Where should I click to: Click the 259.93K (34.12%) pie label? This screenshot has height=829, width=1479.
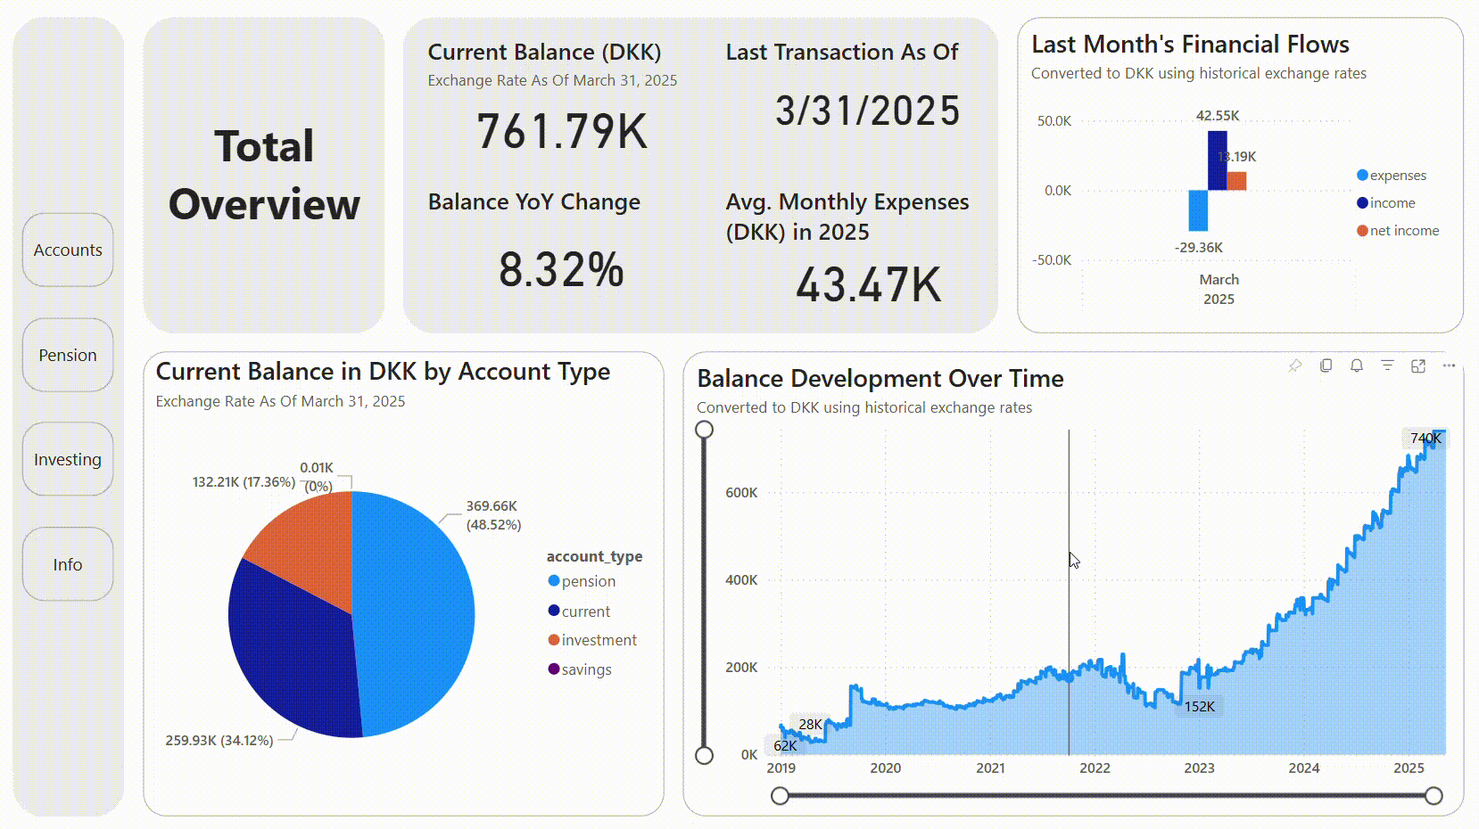point(219,740)
